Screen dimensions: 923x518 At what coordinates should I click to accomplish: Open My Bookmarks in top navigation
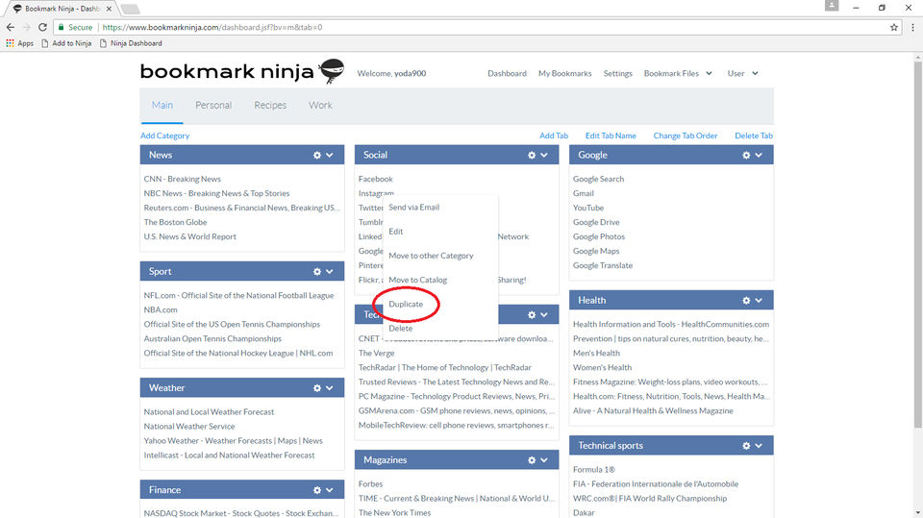pos(564,74)
